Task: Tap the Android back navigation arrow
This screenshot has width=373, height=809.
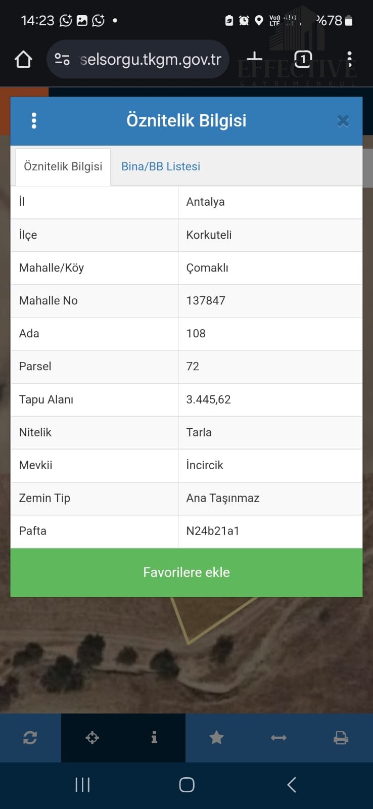Action: pyautogui.click(x=292, y=785)
